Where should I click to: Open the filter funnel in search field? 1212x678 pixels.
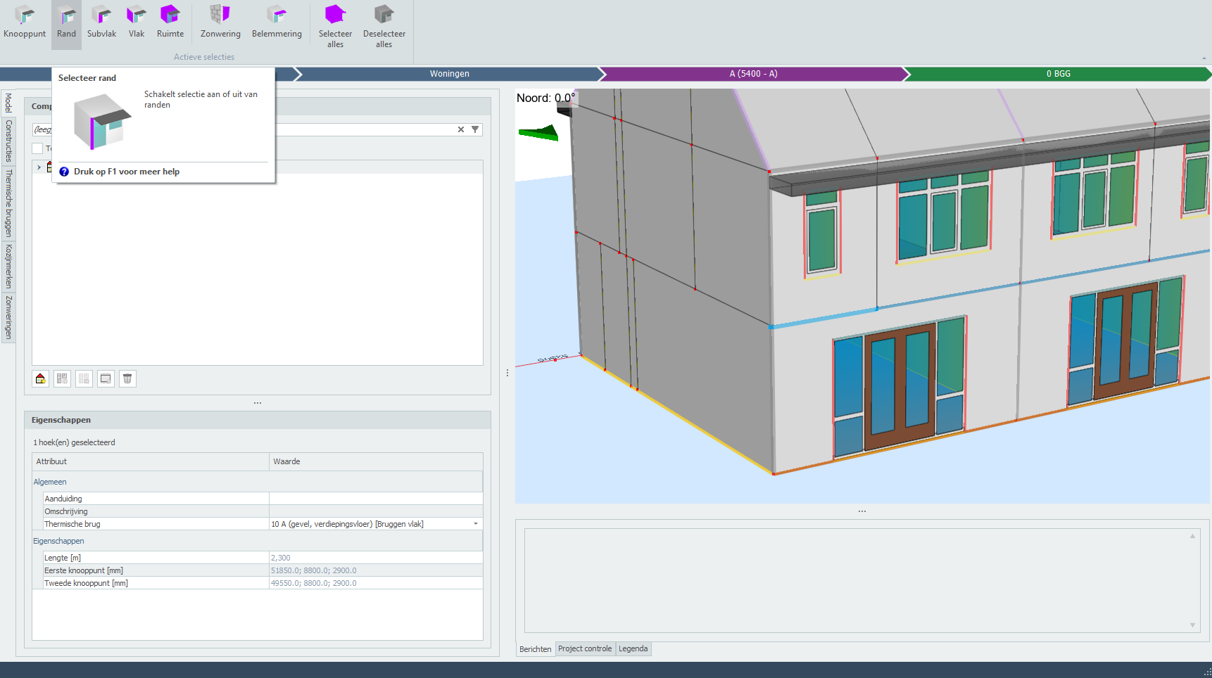pos(475,129)
